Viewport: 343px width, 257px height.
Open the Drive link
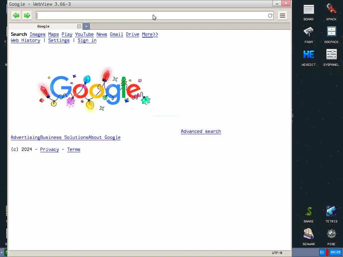pos(133,34)
